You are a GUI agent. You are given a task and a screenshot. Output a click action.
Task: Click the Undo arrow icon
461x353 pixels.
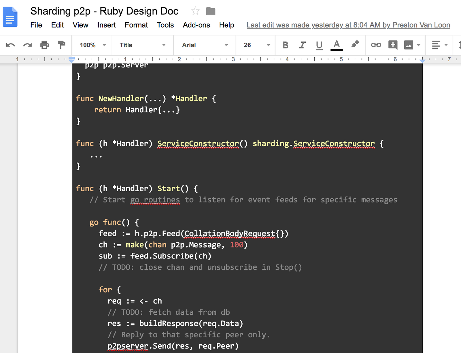coord(11,45)
